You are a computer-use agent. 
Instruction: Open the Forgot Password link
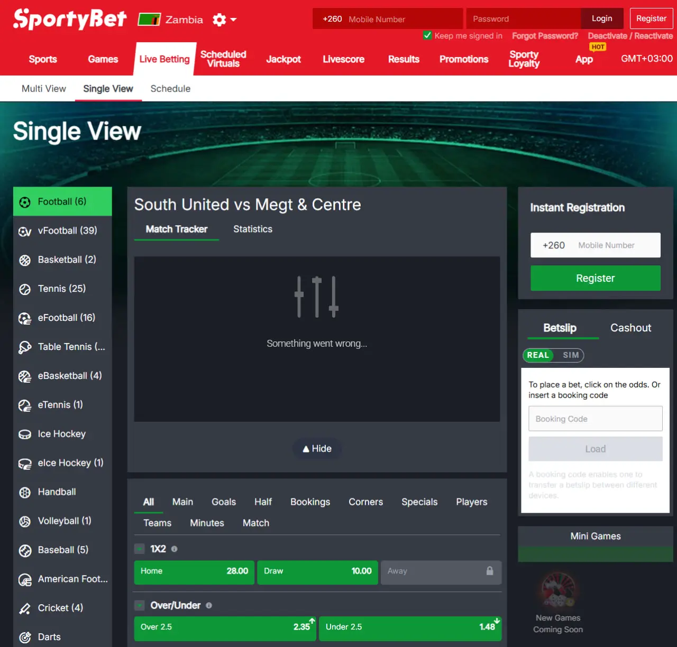pyautogui.click(x=545, y=36)
